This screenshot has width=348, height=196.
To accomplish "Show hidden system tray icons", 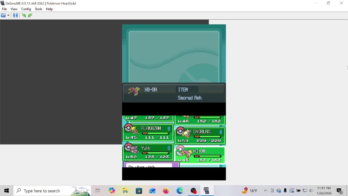I will [266, 191].
